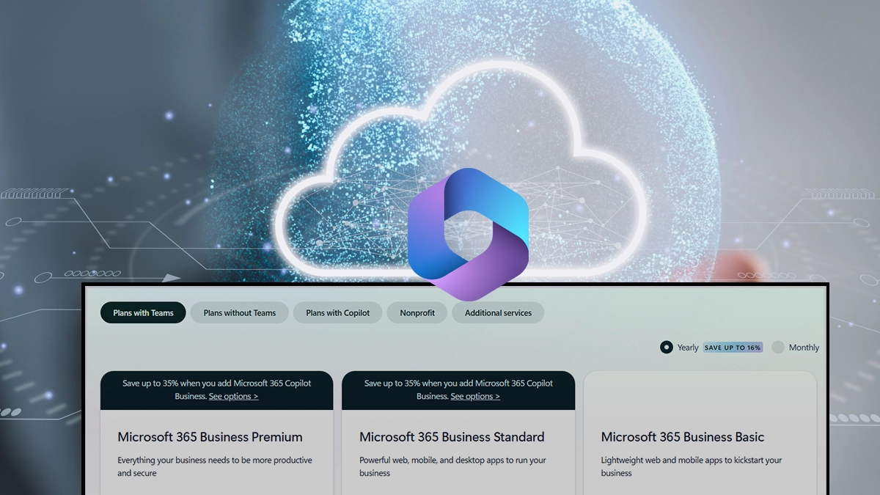Click the Microsoft 365 Business Basic heading
This screenshot has width=880, height=495.
[x=683, y=437]
